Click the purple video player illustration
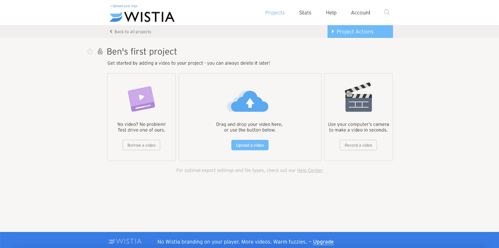This screenshot has width=499, height=248. point(141,99)
